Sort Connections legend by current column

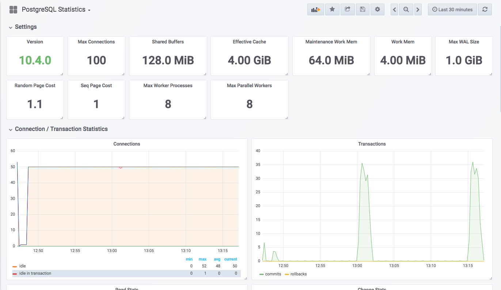click(x=231, y=259)
